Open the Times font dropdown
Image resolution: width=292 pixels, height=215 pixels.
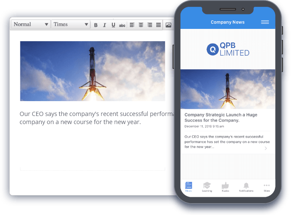click(x=71, y=25)
